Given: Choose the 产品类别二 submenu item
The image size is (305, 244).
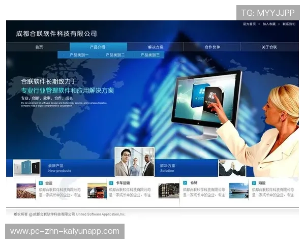Looking at the screenshot, I should 115,55.
